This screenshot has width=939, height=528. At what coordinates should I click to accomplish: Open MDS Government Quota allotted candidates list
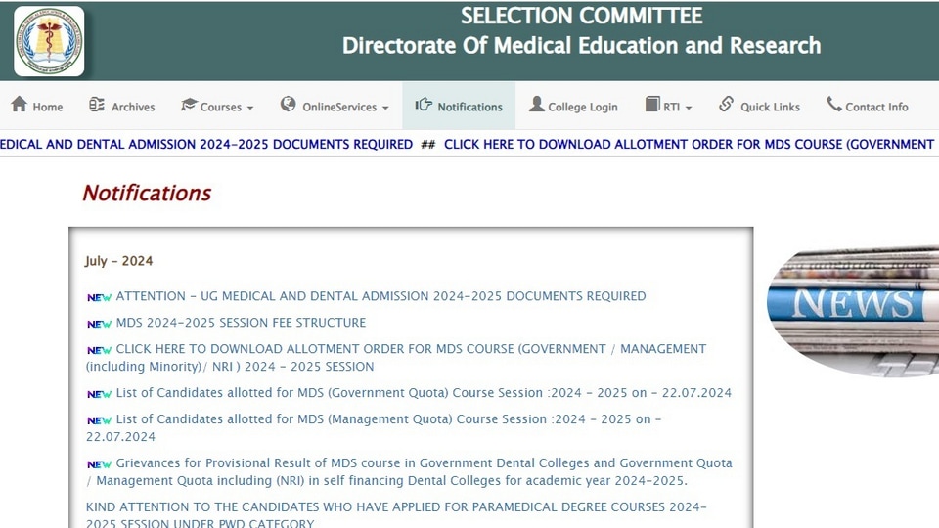click(424, 393)
